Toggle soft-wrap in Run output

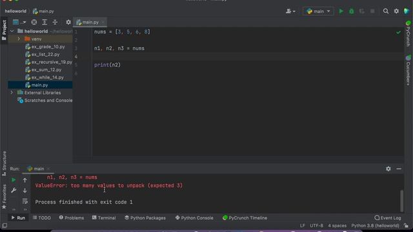click(x=25, y=201)
